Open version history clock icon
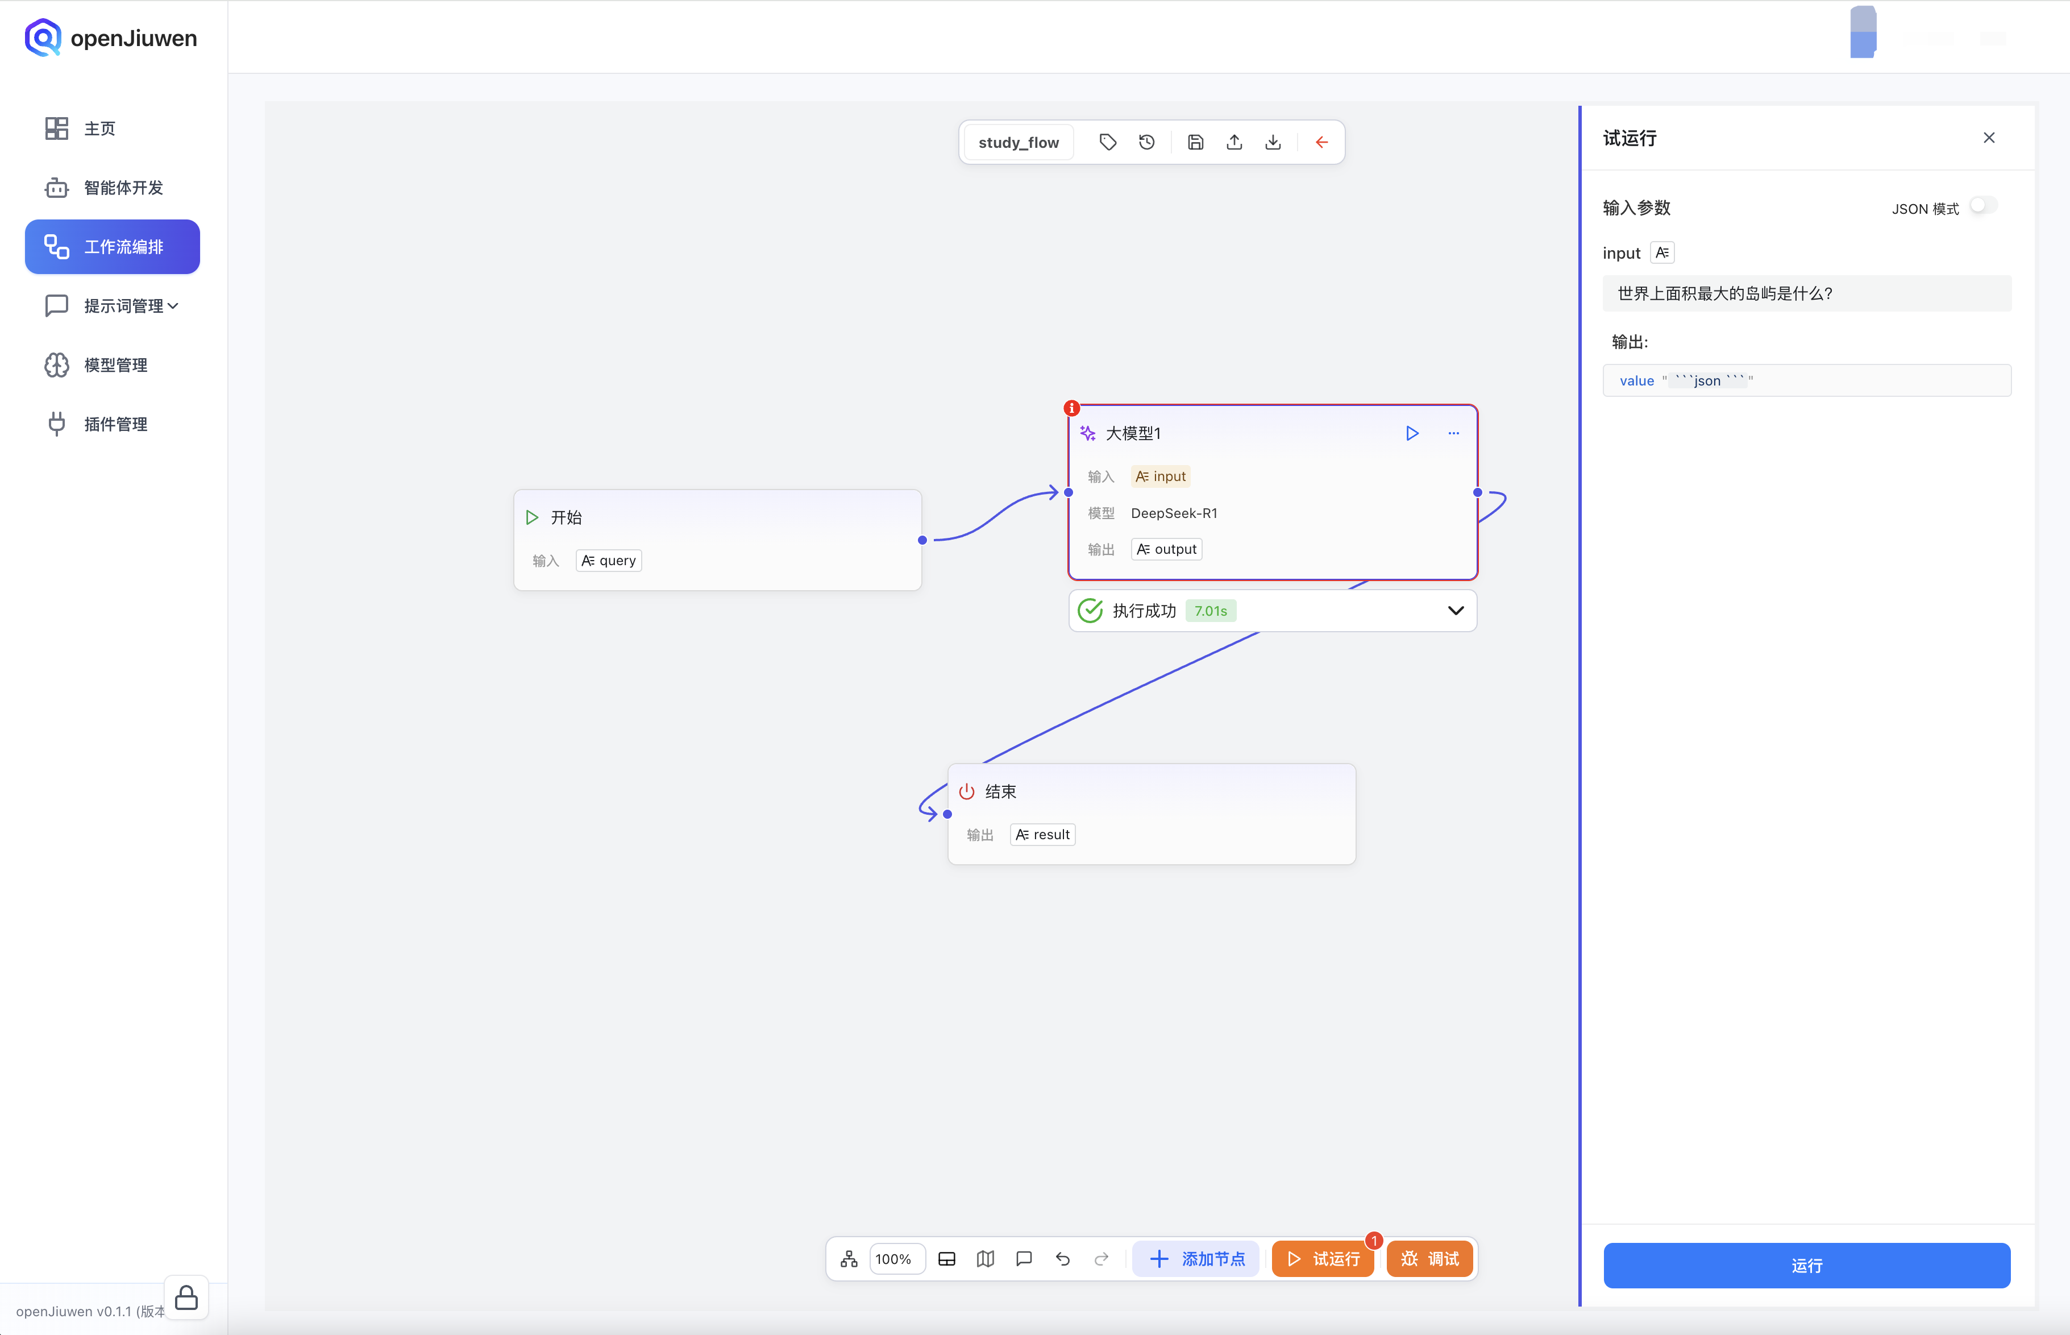 coord(1146,142)
